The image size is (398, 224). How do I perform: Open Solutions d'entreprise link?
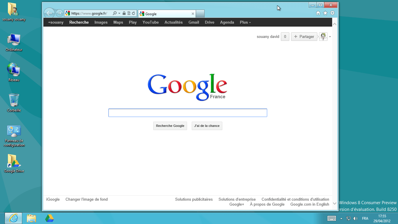pyautogui.click(x=237, y=199)
